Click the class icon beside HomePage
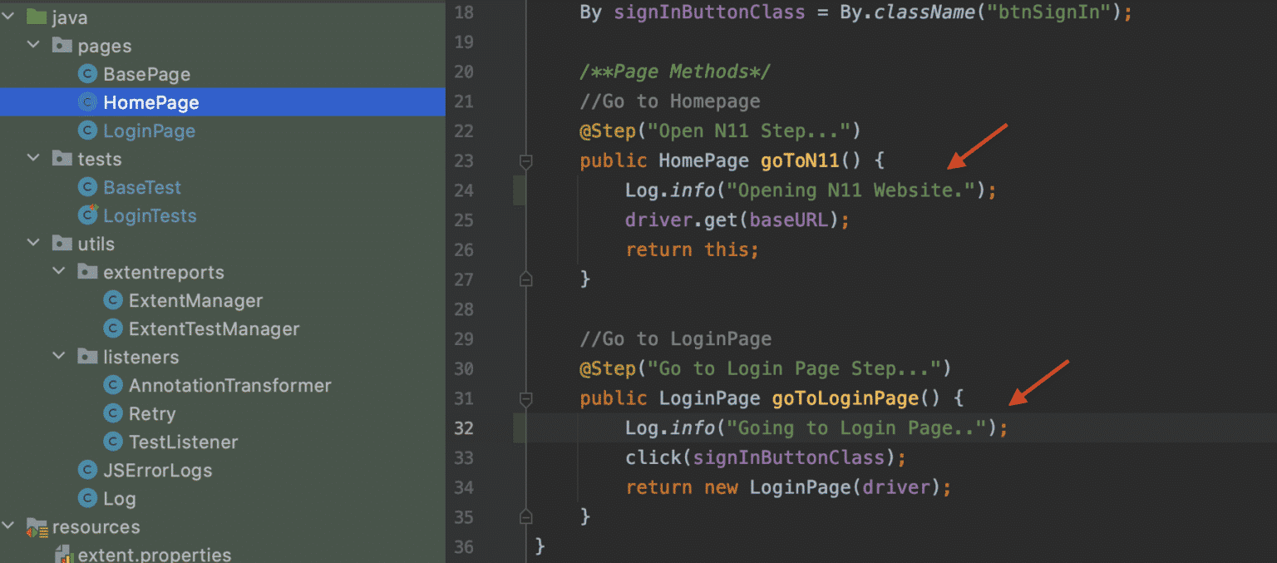Image resolution: width=1277 pixels, height=563 pixels. 87,102
